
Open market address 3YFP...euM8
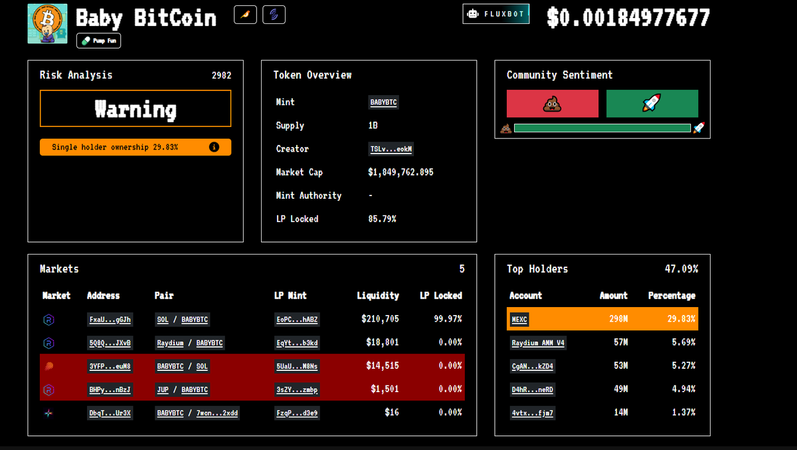(x=110, y=366)
